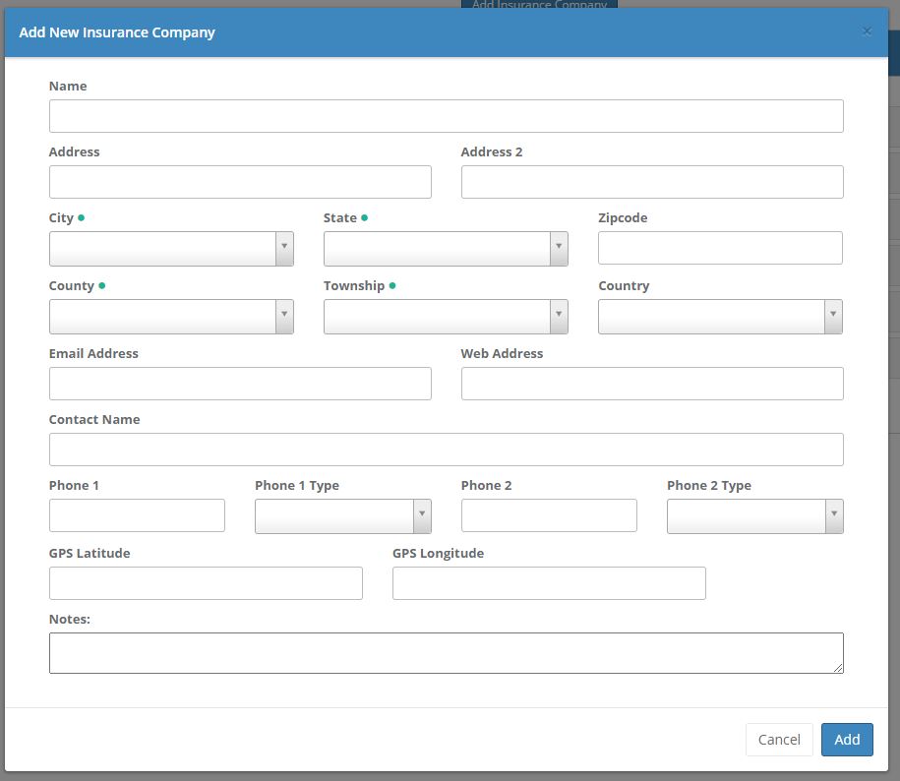Open the County dropdown

(x=171, y=317)
